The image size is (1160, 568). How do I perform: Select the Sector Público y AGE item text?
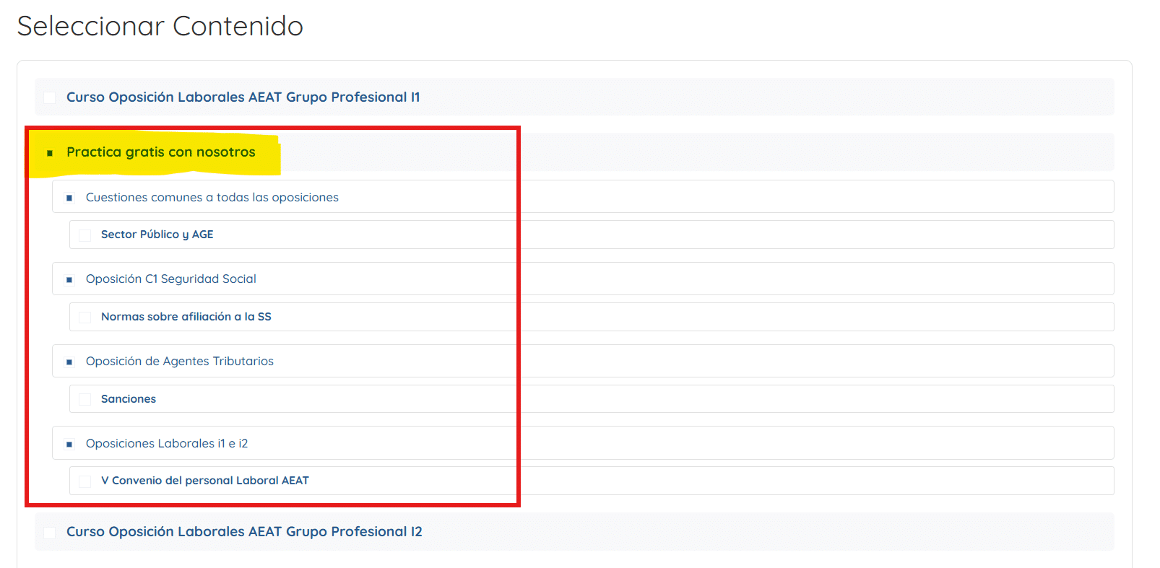coord(157,235)
